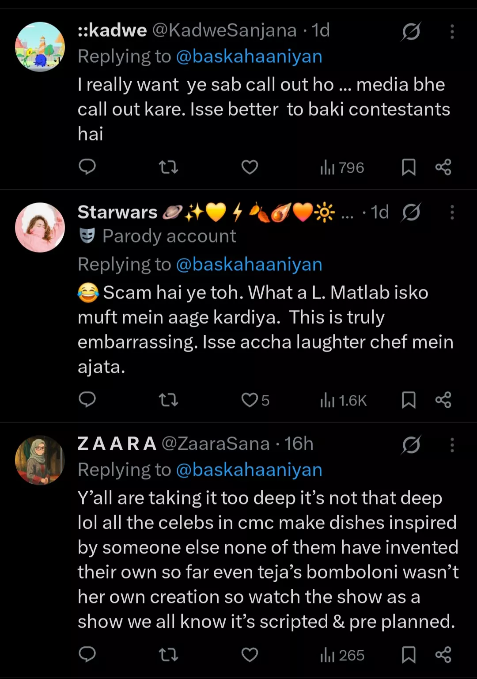Viewport: 477px width, 679px height.
Task: Like the tweet by ::kadwe
Action: pyautogui.click(x=250, y=167)
